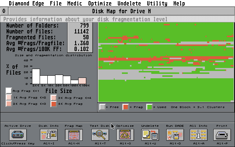This screenshot has height=147, width=235.
Task: Click the Avg #Frags/Fragfile value 1.360
Action: pyautogui.click(x=82, y=43)
